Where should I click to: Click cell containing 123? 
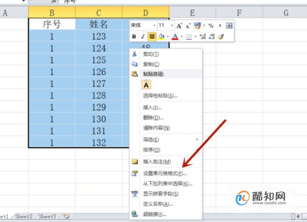click(x=99, y=36)
